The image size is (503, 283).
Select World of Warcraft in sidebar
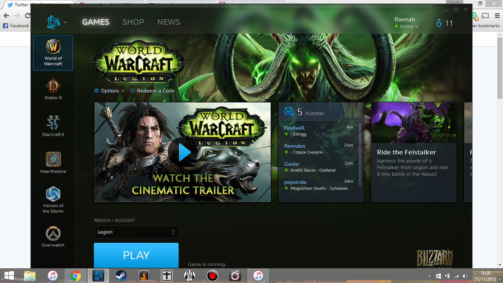tap(53, 52)
